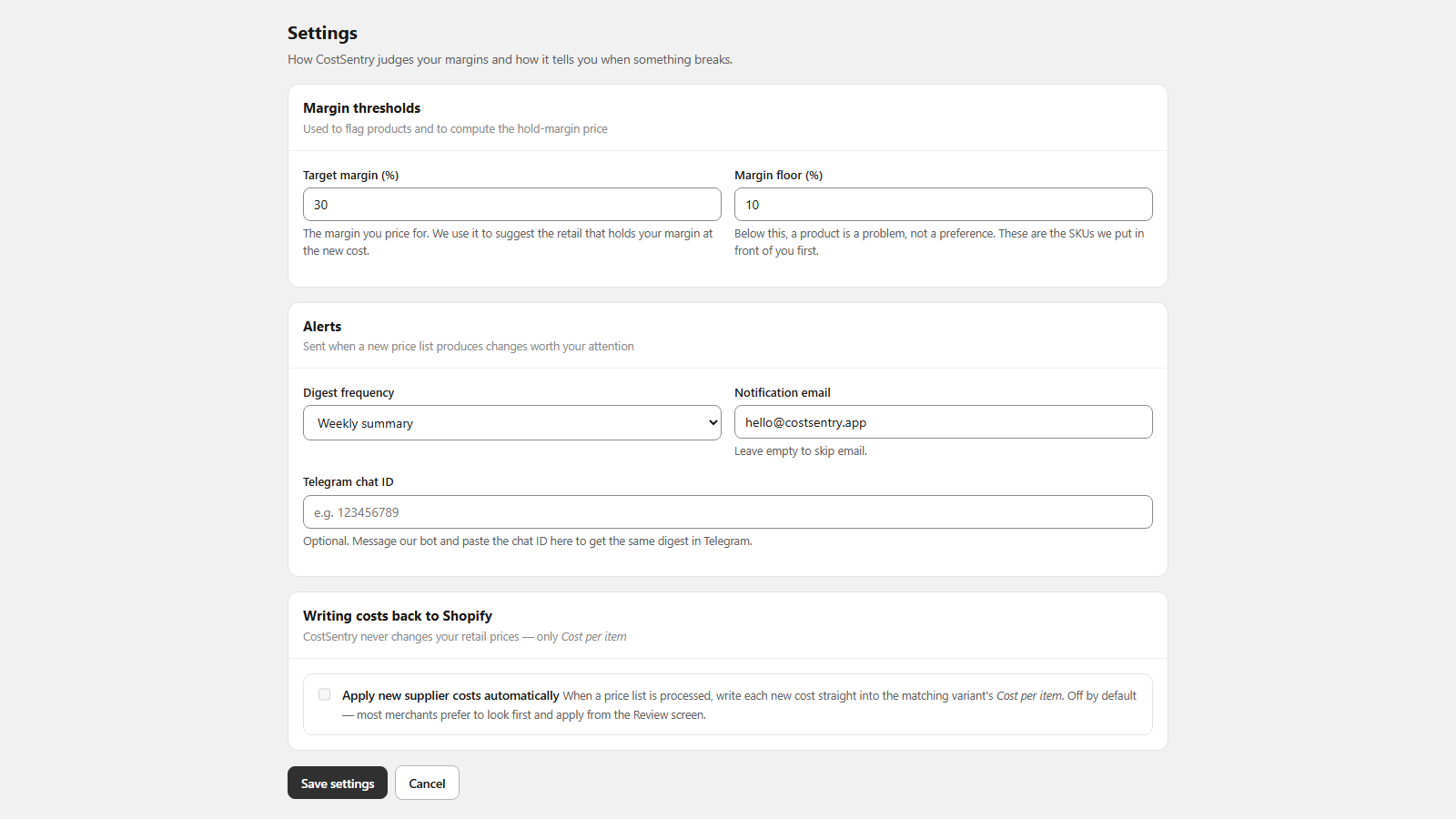Click the 'Telegram chat ID' label text
The height and width of the screenshot is (819, 1456).
click(x=349, y=481)
